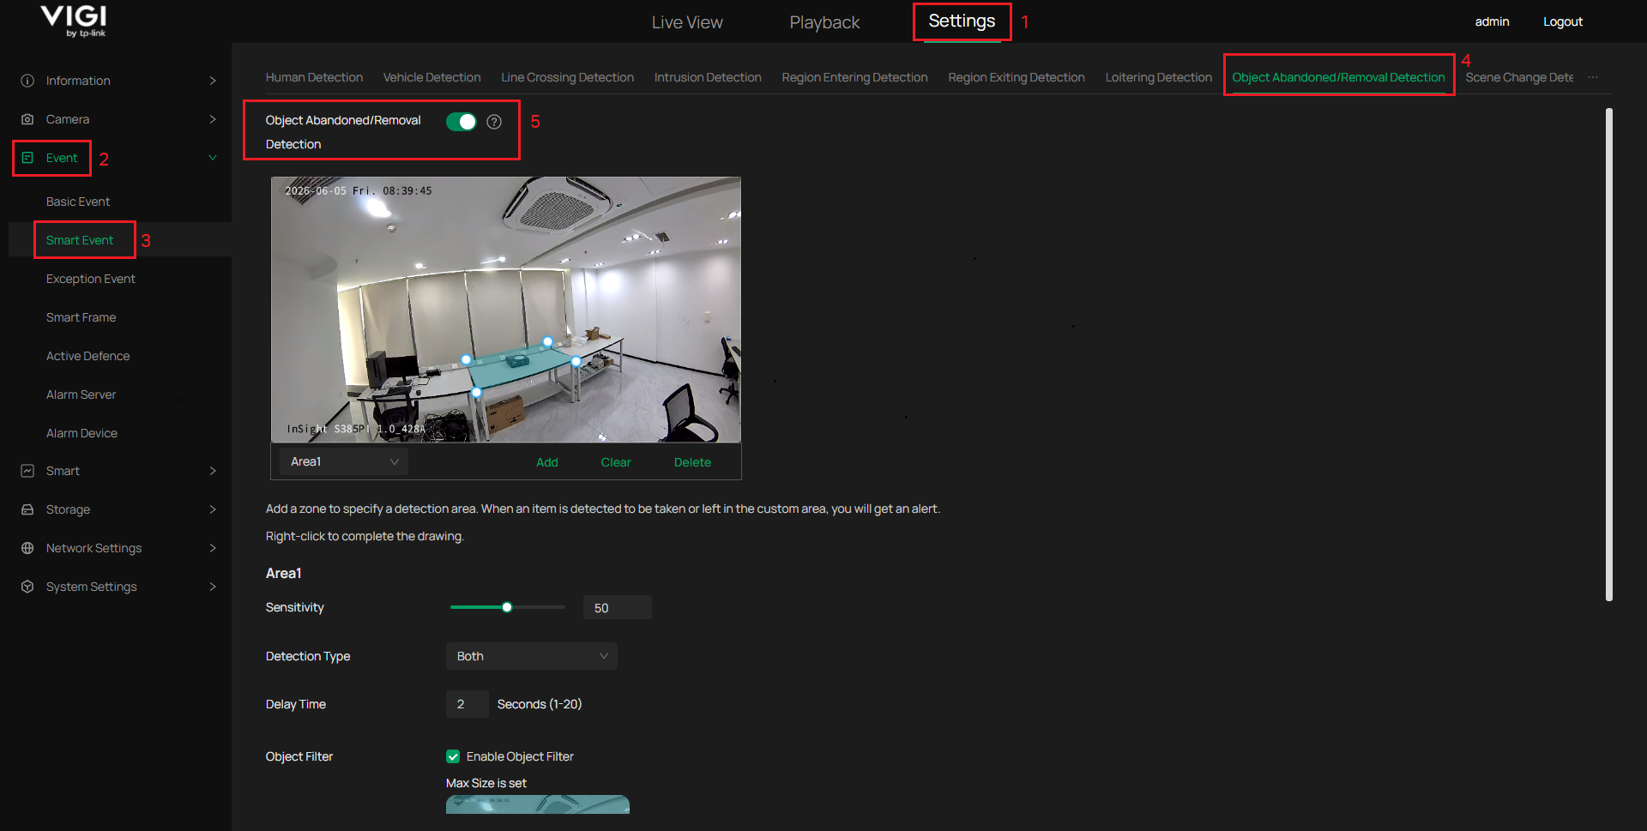Click the page vertical scrollbar

point(1609,354)
